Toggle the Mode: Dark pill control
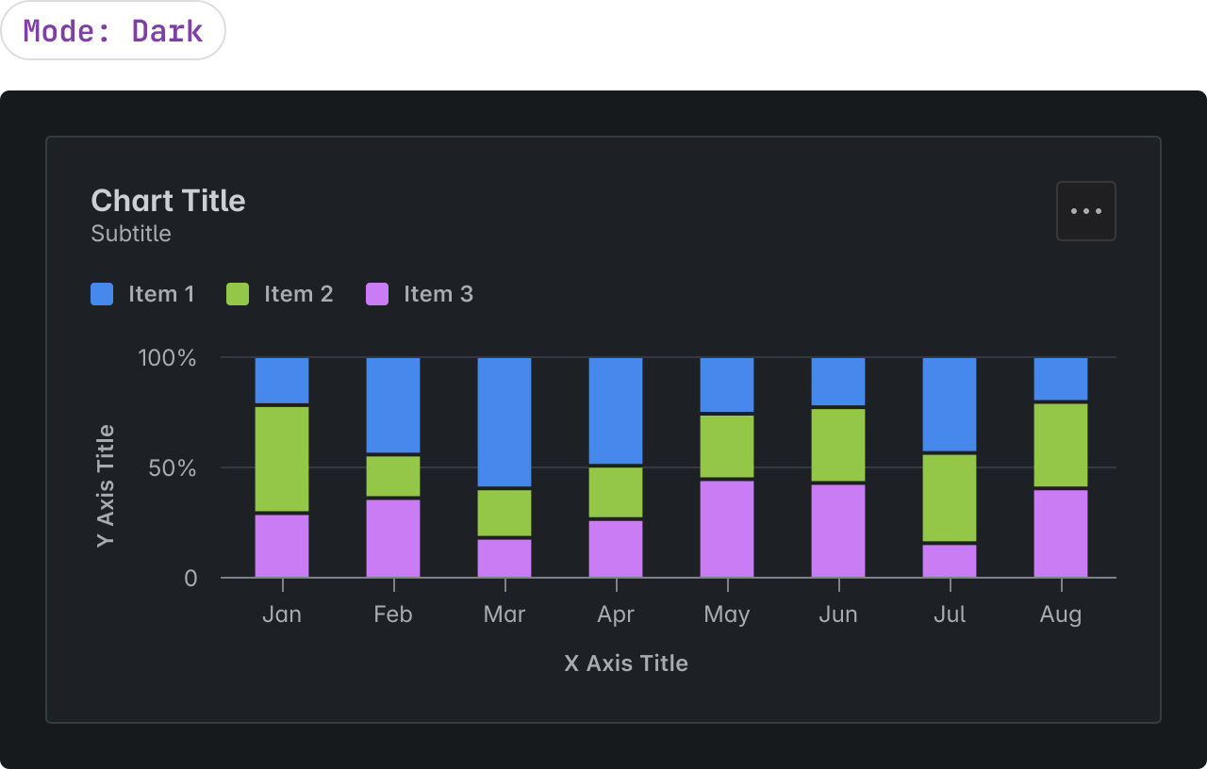The image size is (1207, 769). click(113, 30)
